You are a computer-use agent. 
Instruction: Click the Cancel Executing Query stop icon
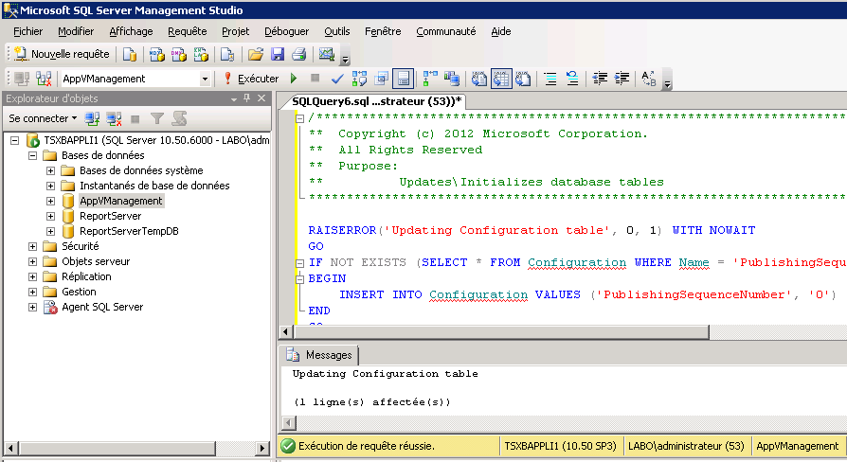[x=315, y=79]
